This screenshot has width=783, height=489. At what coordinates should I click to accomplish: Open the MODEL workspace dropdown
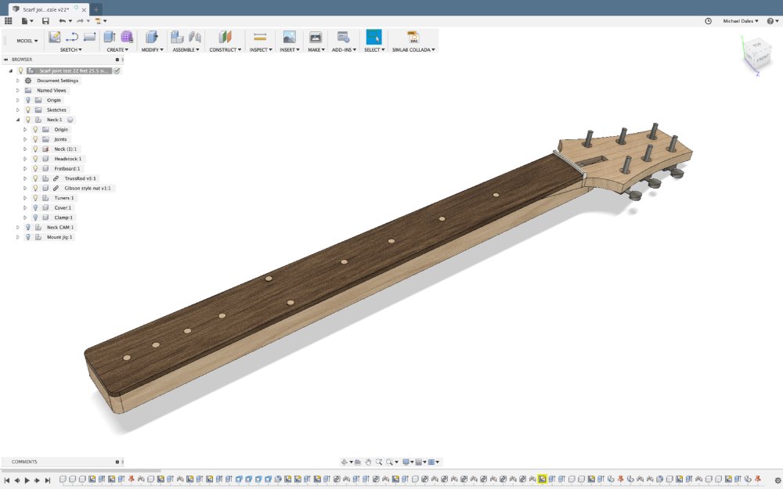27,41
